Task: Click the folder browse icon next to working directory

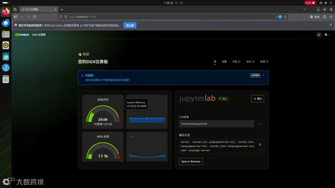Action: click(x=260, y=124)
